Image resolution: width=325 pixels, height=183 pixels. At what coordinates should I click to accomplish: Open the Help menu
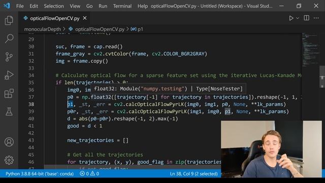(143, 6)
